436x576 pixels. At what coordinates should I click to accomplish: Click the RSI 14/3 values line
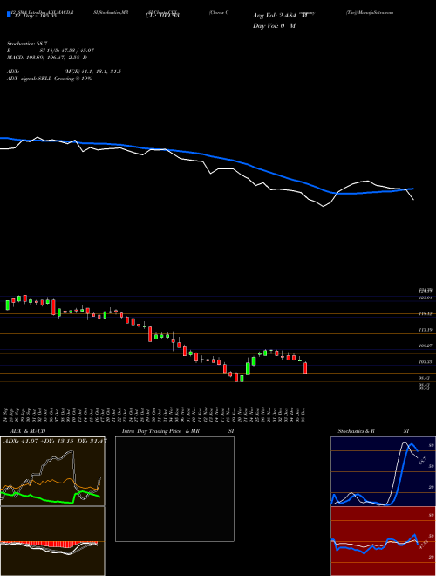pos(51,51)
